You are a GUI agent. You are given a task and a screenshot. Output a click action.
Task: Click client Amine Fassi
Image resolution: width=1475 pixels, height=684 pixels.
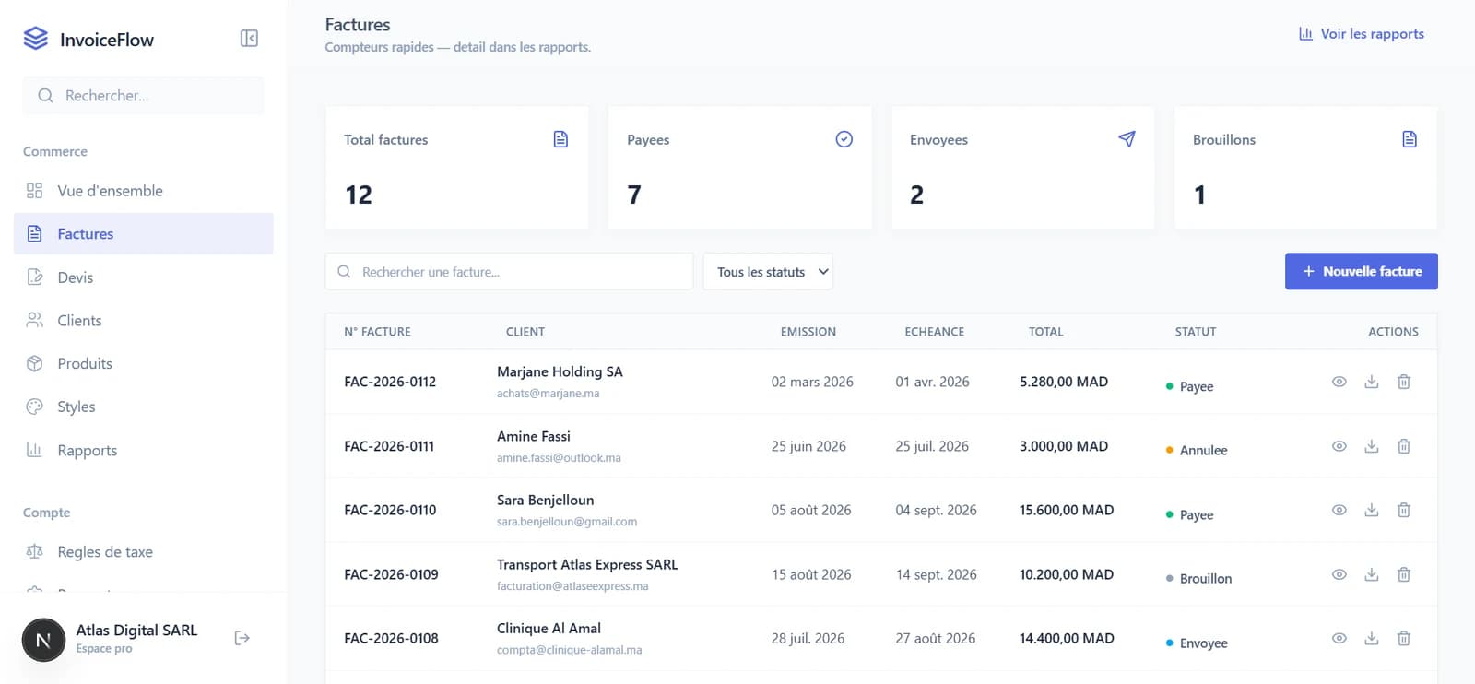(534, 437)
